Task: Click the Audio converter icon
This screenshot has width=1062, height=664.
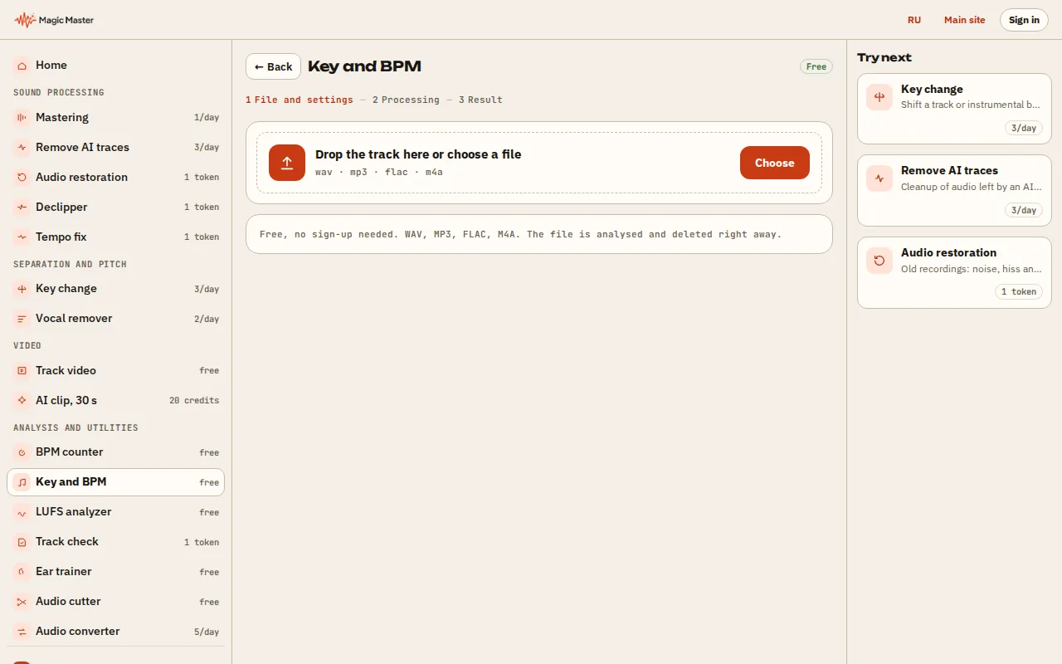Action: [22, 632]
